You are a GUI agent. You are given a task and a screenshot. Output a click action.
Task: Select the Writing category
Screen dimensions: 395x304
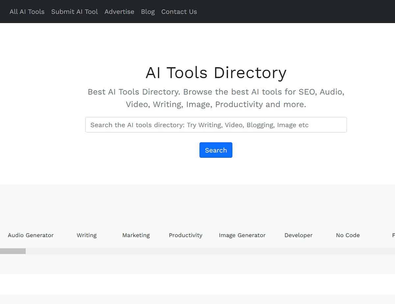[x=86, y=235]
